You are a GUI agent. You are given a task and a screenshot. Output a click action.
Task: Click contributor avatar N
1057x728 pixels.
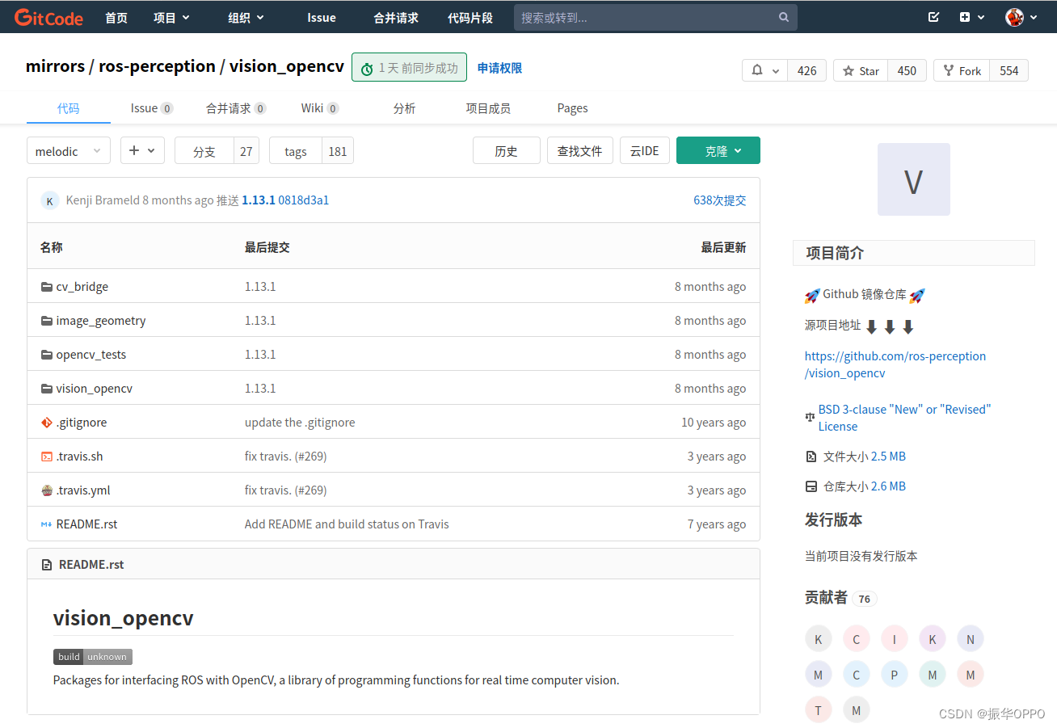coord(971,639)
